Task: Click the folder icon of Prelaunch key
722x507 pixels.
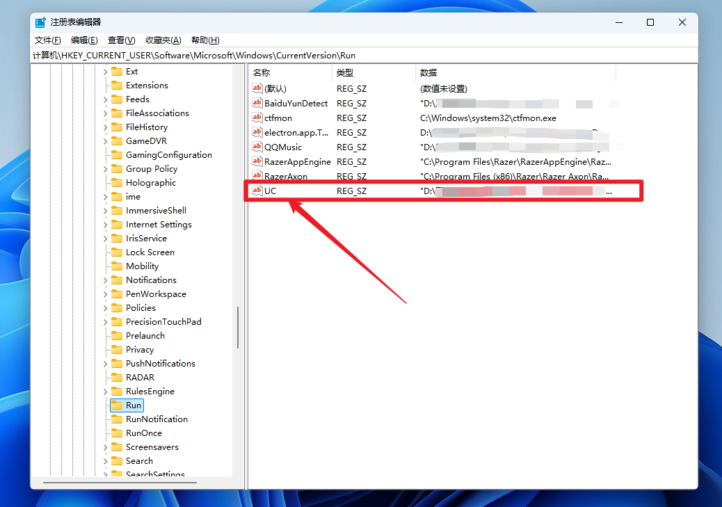Action: 117,336
